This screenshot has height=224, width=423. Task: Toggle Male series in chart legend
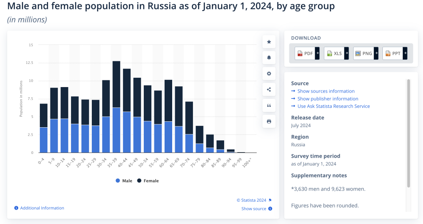(x=124, y=181)
